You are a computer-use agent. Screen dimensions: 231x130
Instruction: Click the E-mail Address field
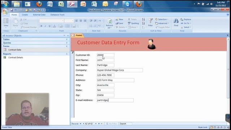click(x=115, y=100)
